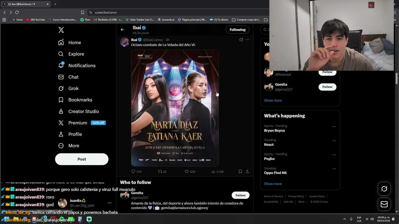Image resolution: width=399 pixels, height=224 pixels.
Task: Open the Marta Díaz vs Tatiana Kaer poster
Action: pyautogui.click(x=175, y=108)
